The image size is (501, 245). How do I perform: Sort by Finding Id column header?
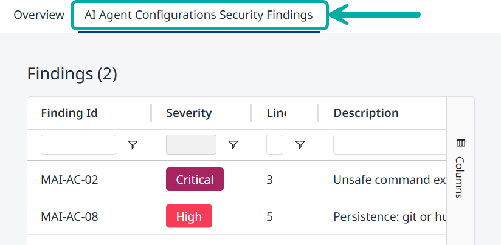[x=69, y=113]
